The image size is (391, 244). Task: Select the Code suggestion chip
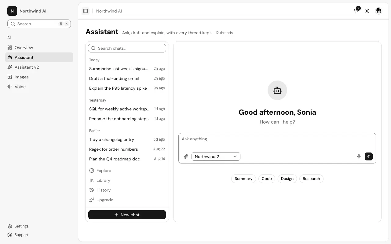click(267, 179)
